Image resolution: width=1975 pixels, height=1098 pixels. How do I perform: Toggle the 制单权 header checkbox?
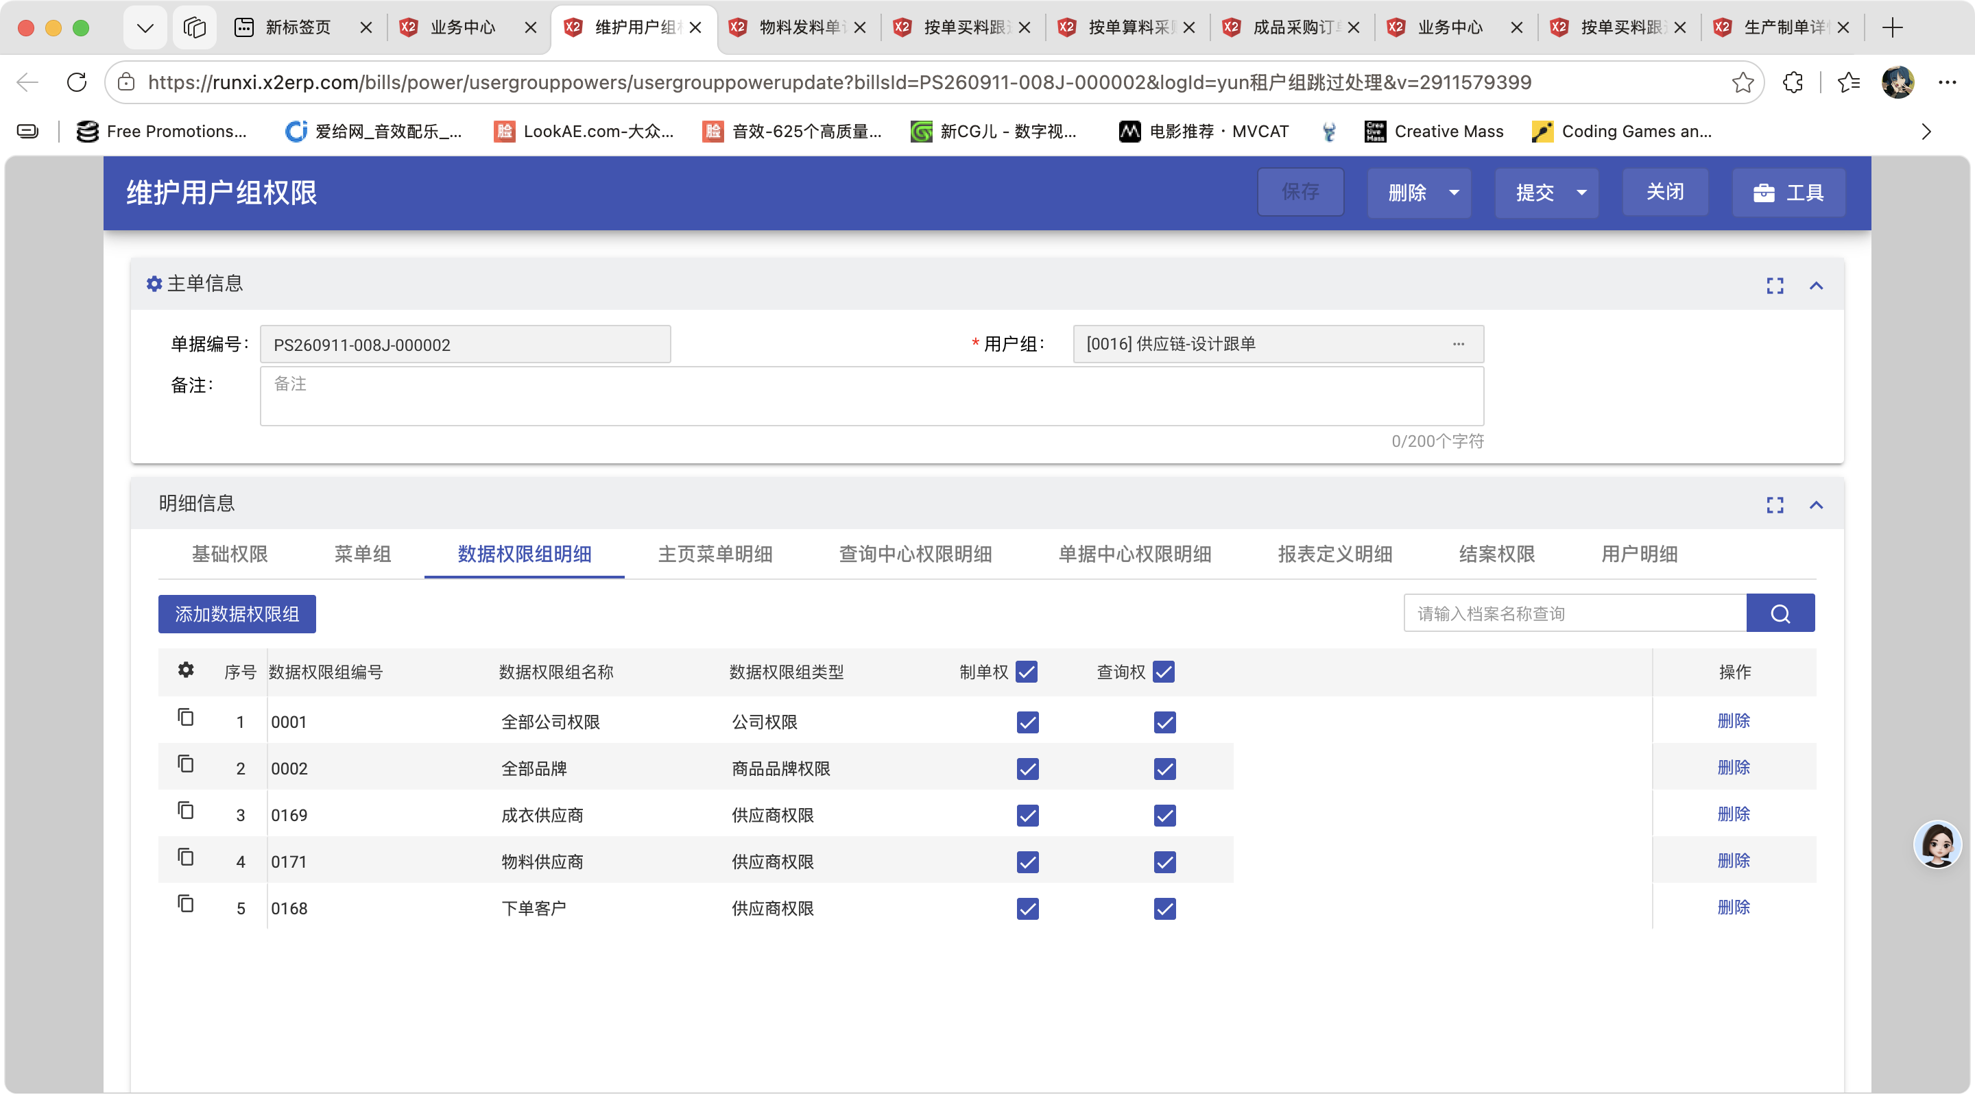tap(1027, 672)
